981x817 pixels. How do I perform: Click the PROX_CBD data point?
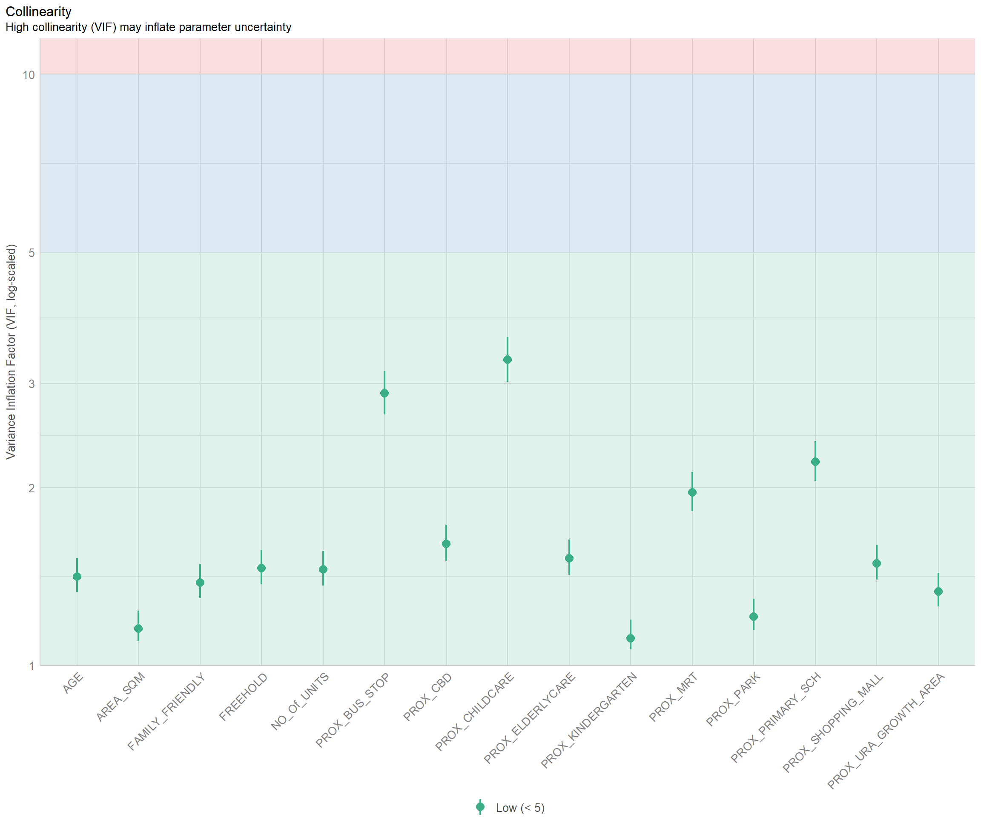point(446,544)
